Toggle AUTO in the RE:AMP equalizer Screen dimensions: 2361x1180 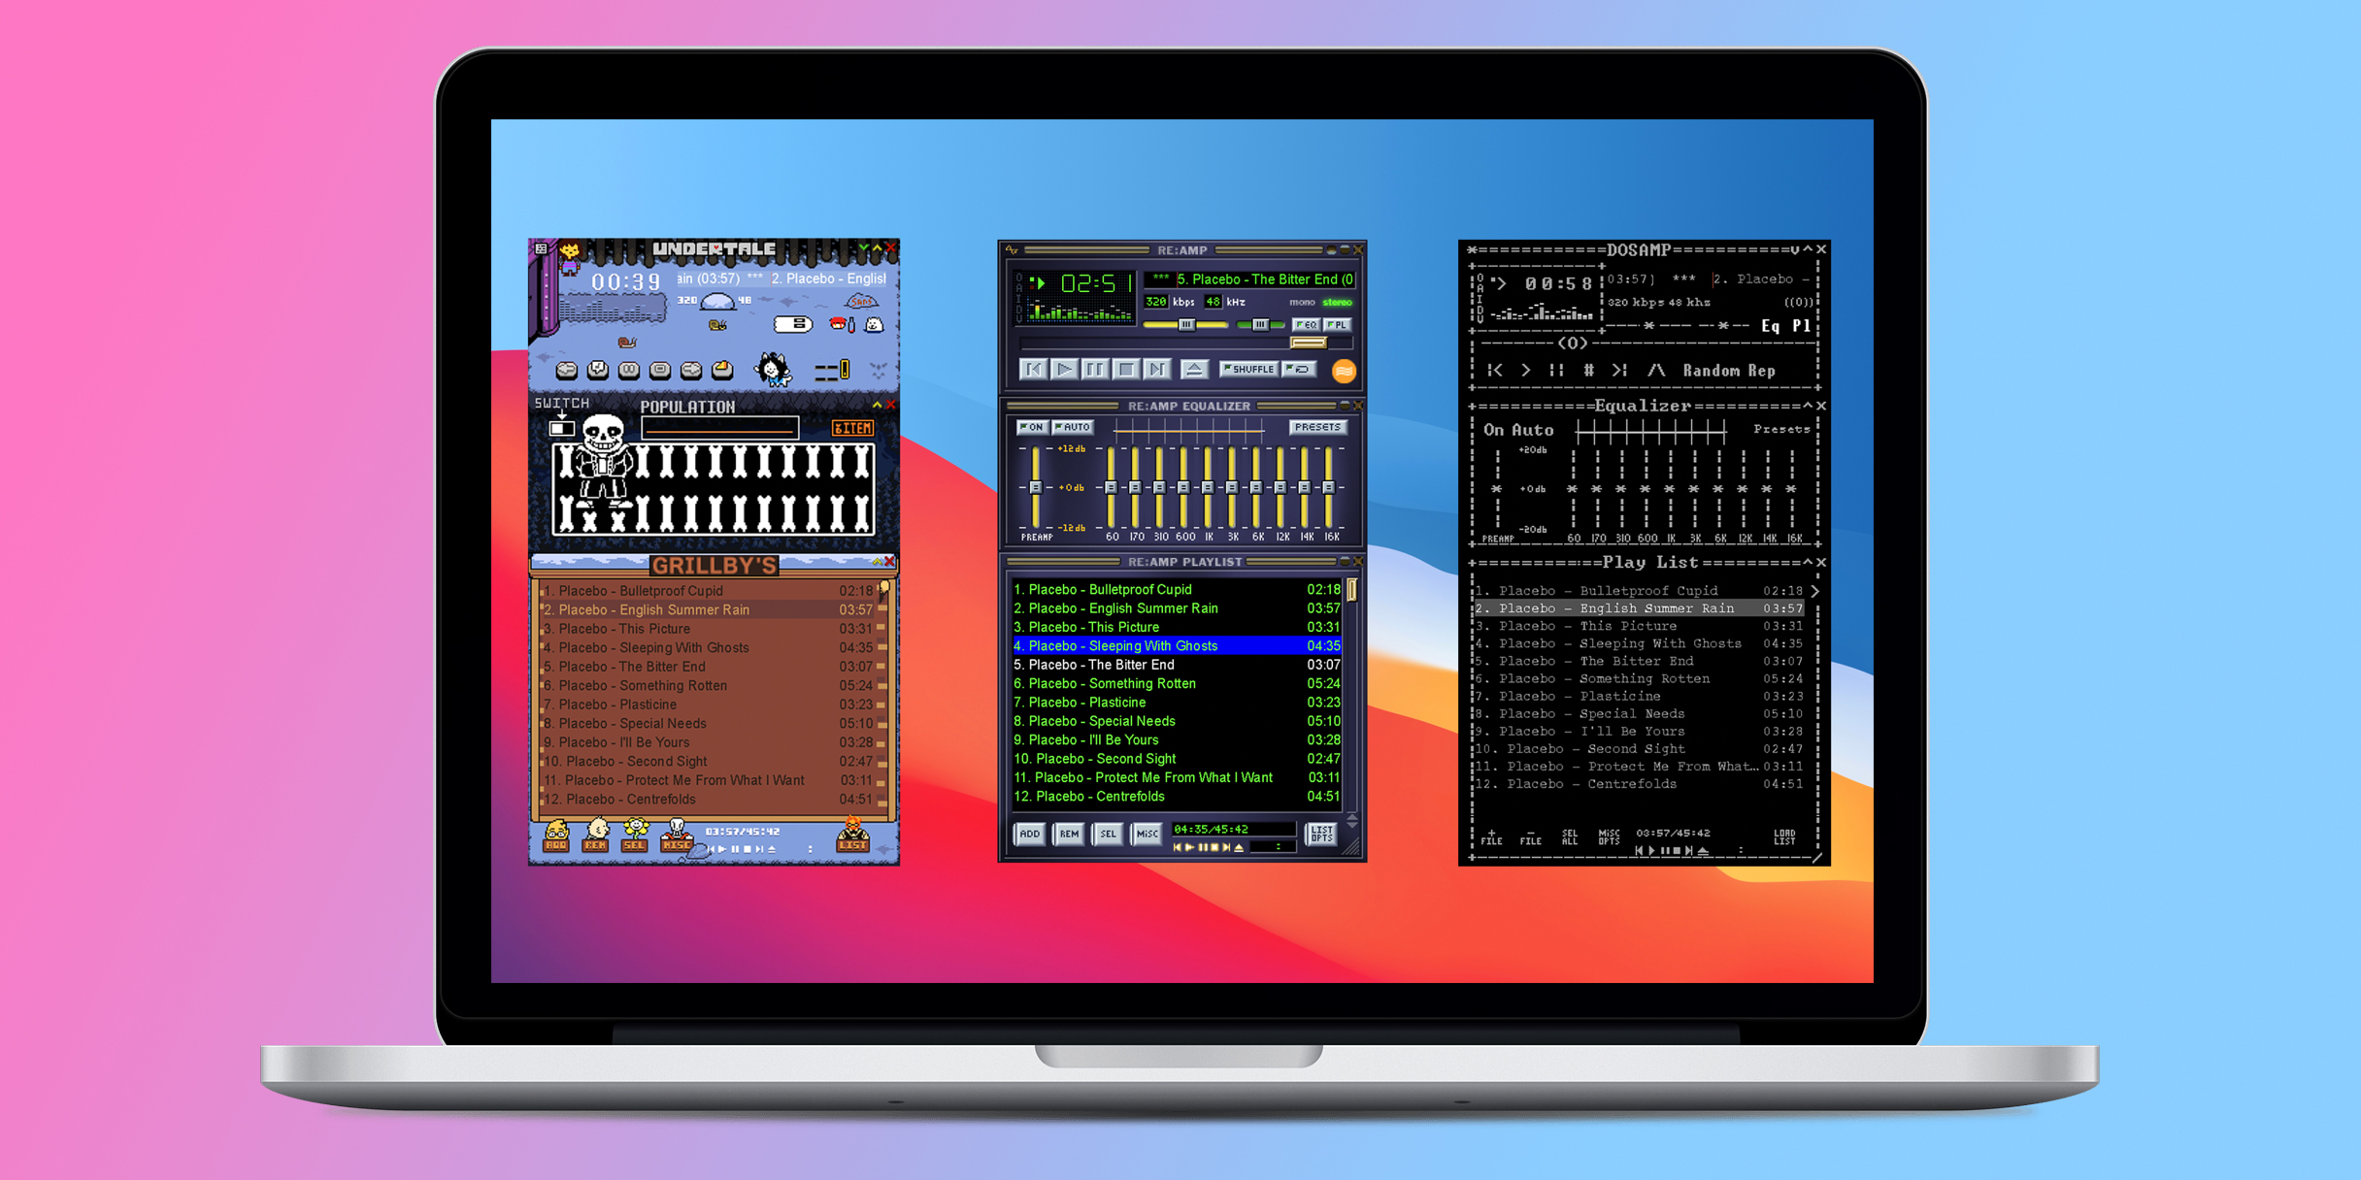point(1073,427)
